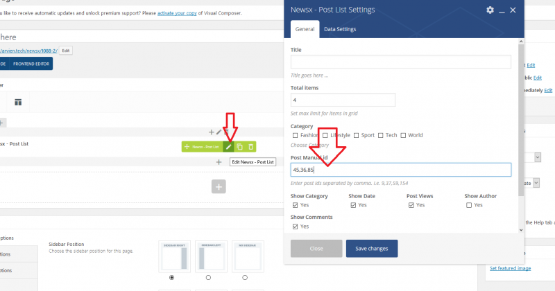Screen dimensions: 555x291
Task: Clone the Newsx Post List element
Action: pyautogui.click(x=239, y=147)
